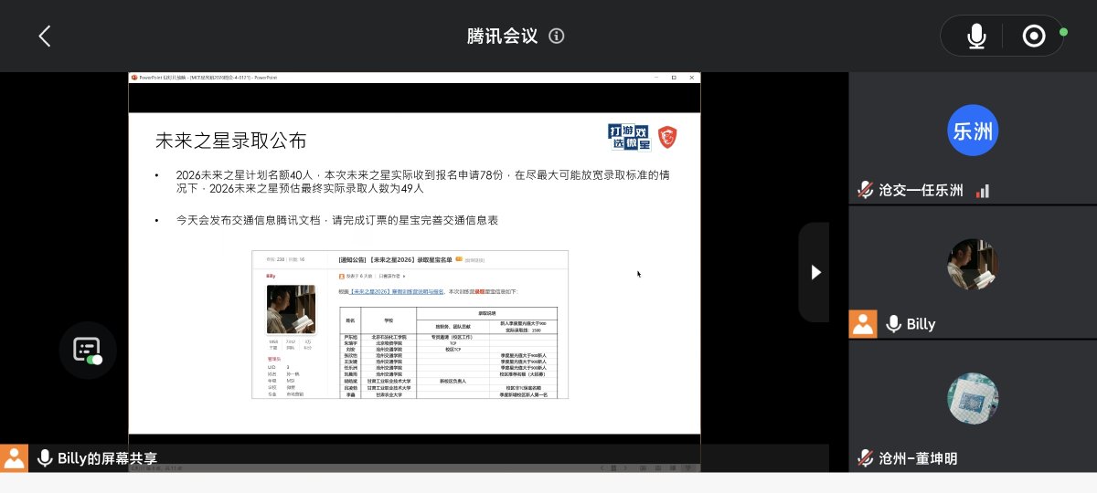Mute or unmute the top microphone button
Viewport: 1097px width, 493px height.
(x=977, y=36)
